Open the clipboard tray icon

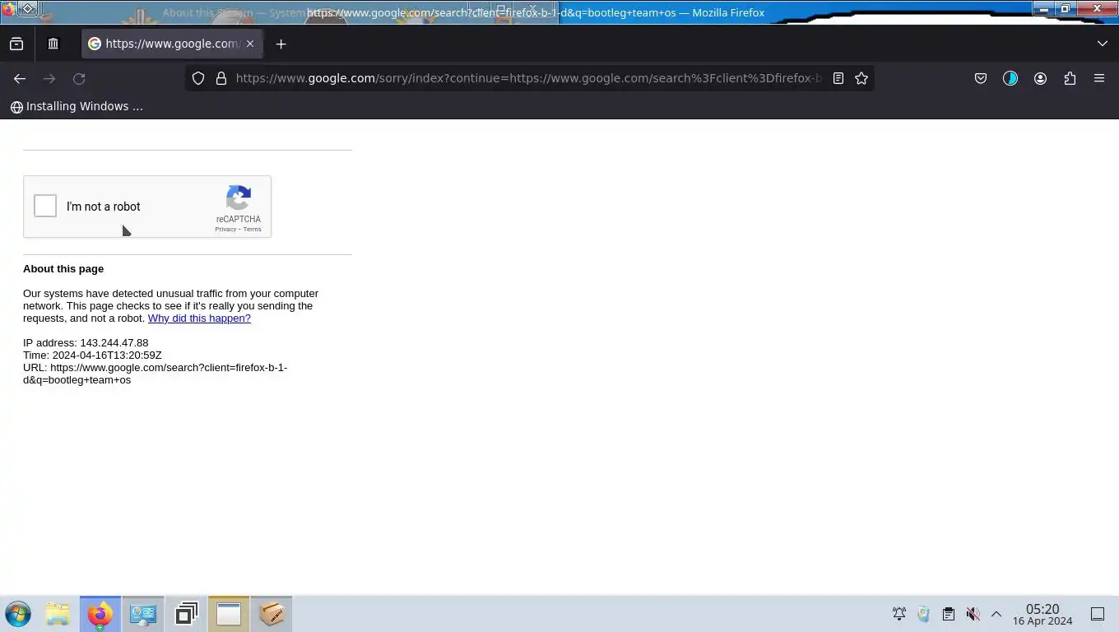pyautogui.click(x=948, y=614)
